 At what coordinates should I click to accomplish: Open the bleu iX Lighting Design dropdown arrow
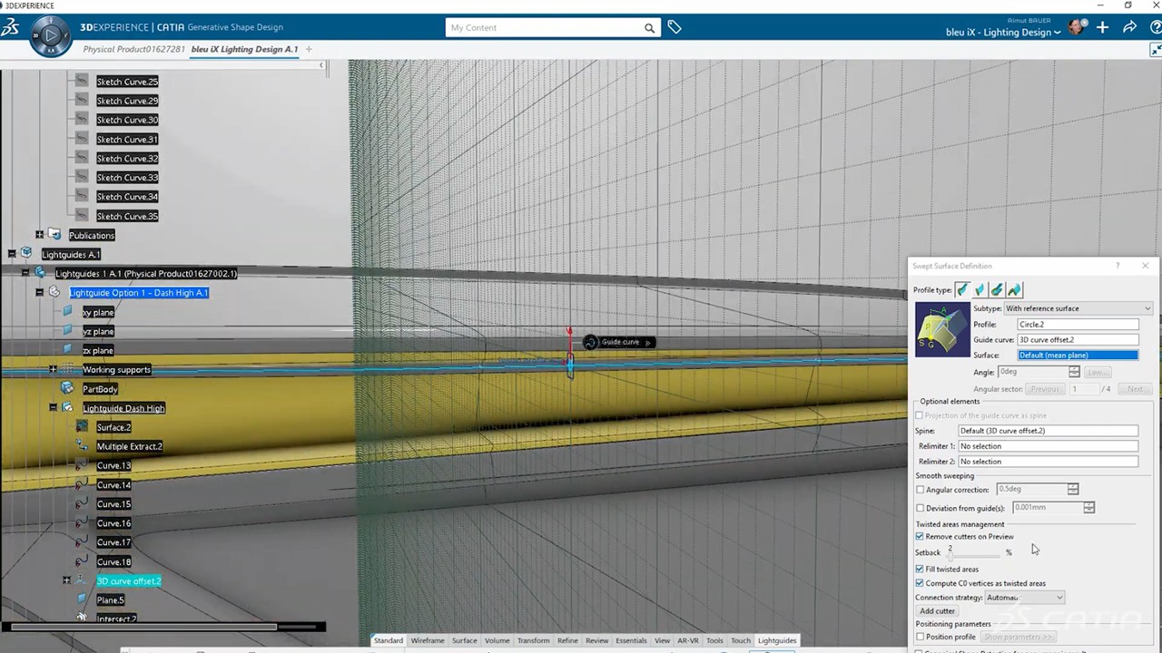point(1057,33)
